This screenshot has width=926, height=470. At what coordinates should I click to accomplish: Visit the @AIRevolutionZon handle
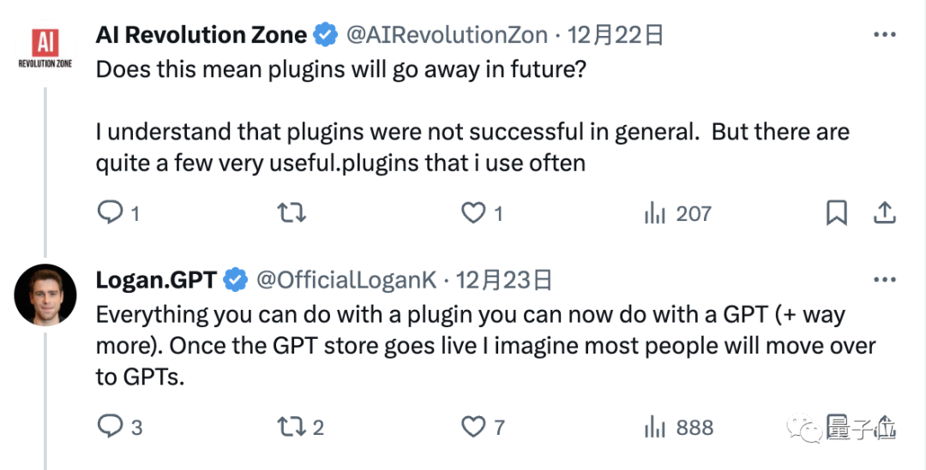(x=446, y=35)
